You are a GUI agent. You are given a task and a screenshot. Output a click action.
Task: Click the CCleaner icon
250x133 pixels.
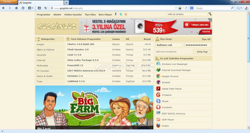click(158, 95)
